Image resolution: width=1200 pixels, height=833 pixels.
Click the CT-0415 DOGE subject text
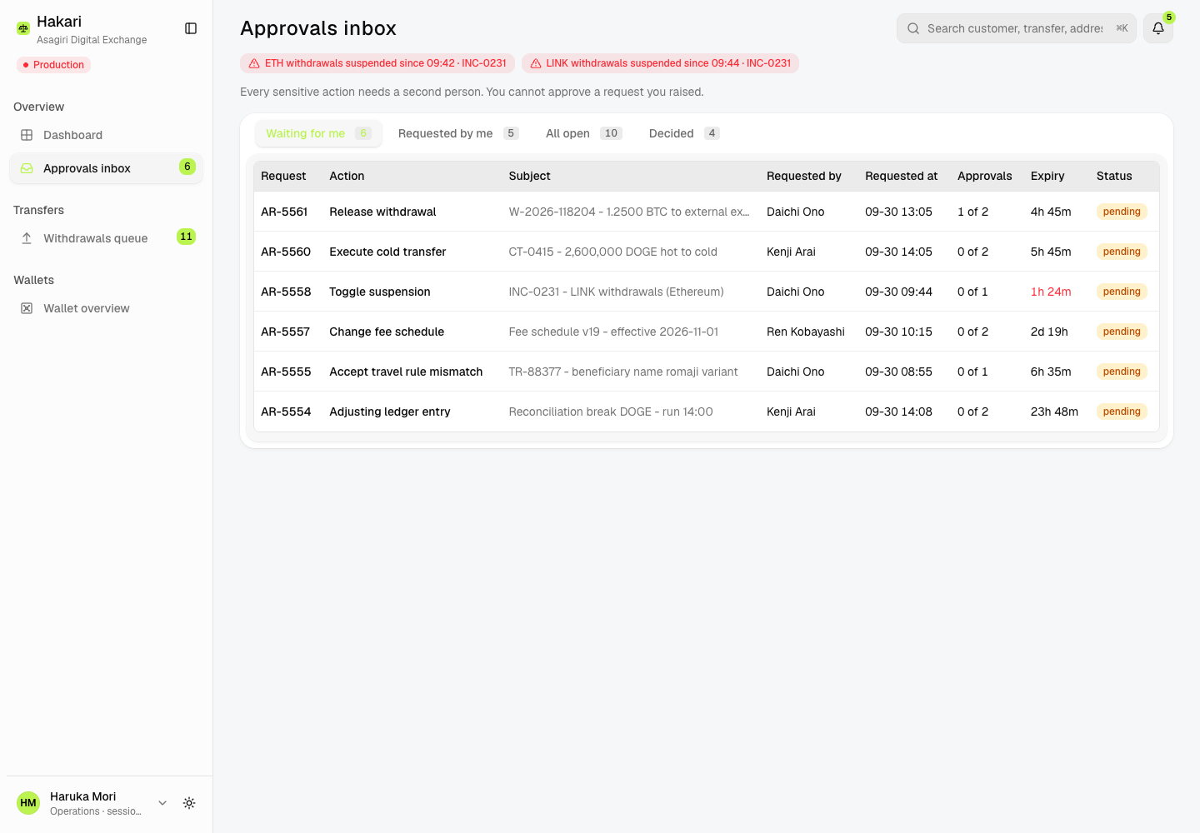tap(613, 252)
